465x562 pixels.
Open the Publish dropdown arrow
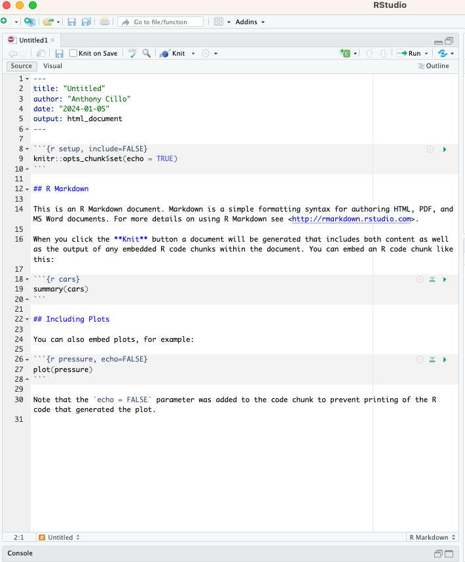point(453,54)
